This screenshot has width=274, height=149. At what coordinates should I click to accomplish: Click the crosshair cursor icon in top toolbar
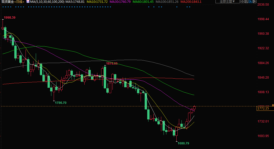click(x=242, y=2)
